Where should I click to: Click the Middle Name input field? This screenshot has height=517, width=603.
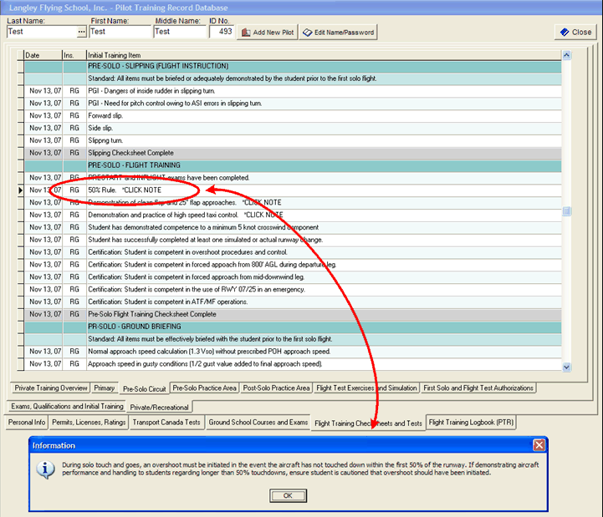(179, 32)
